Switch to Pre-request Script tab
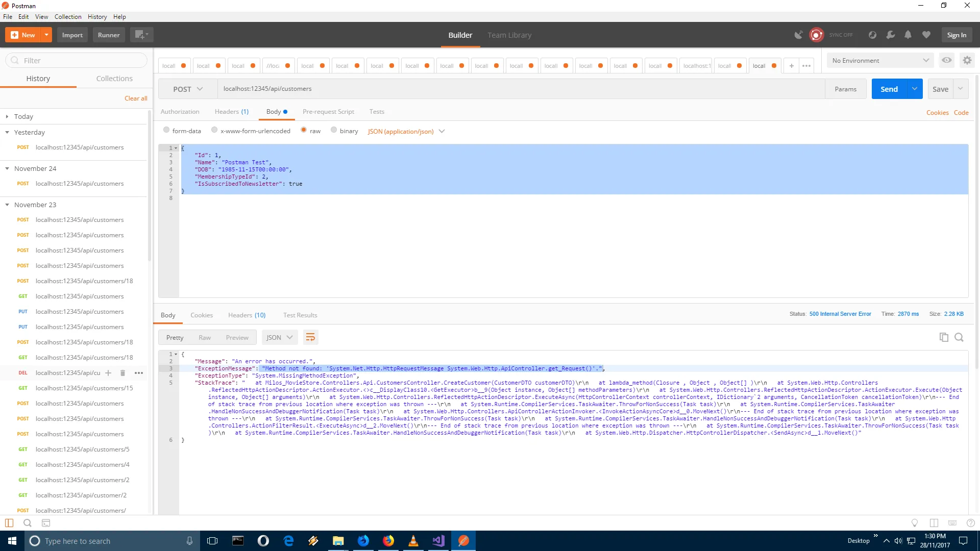This screenshot has width=980, height=551. (328, 111)
